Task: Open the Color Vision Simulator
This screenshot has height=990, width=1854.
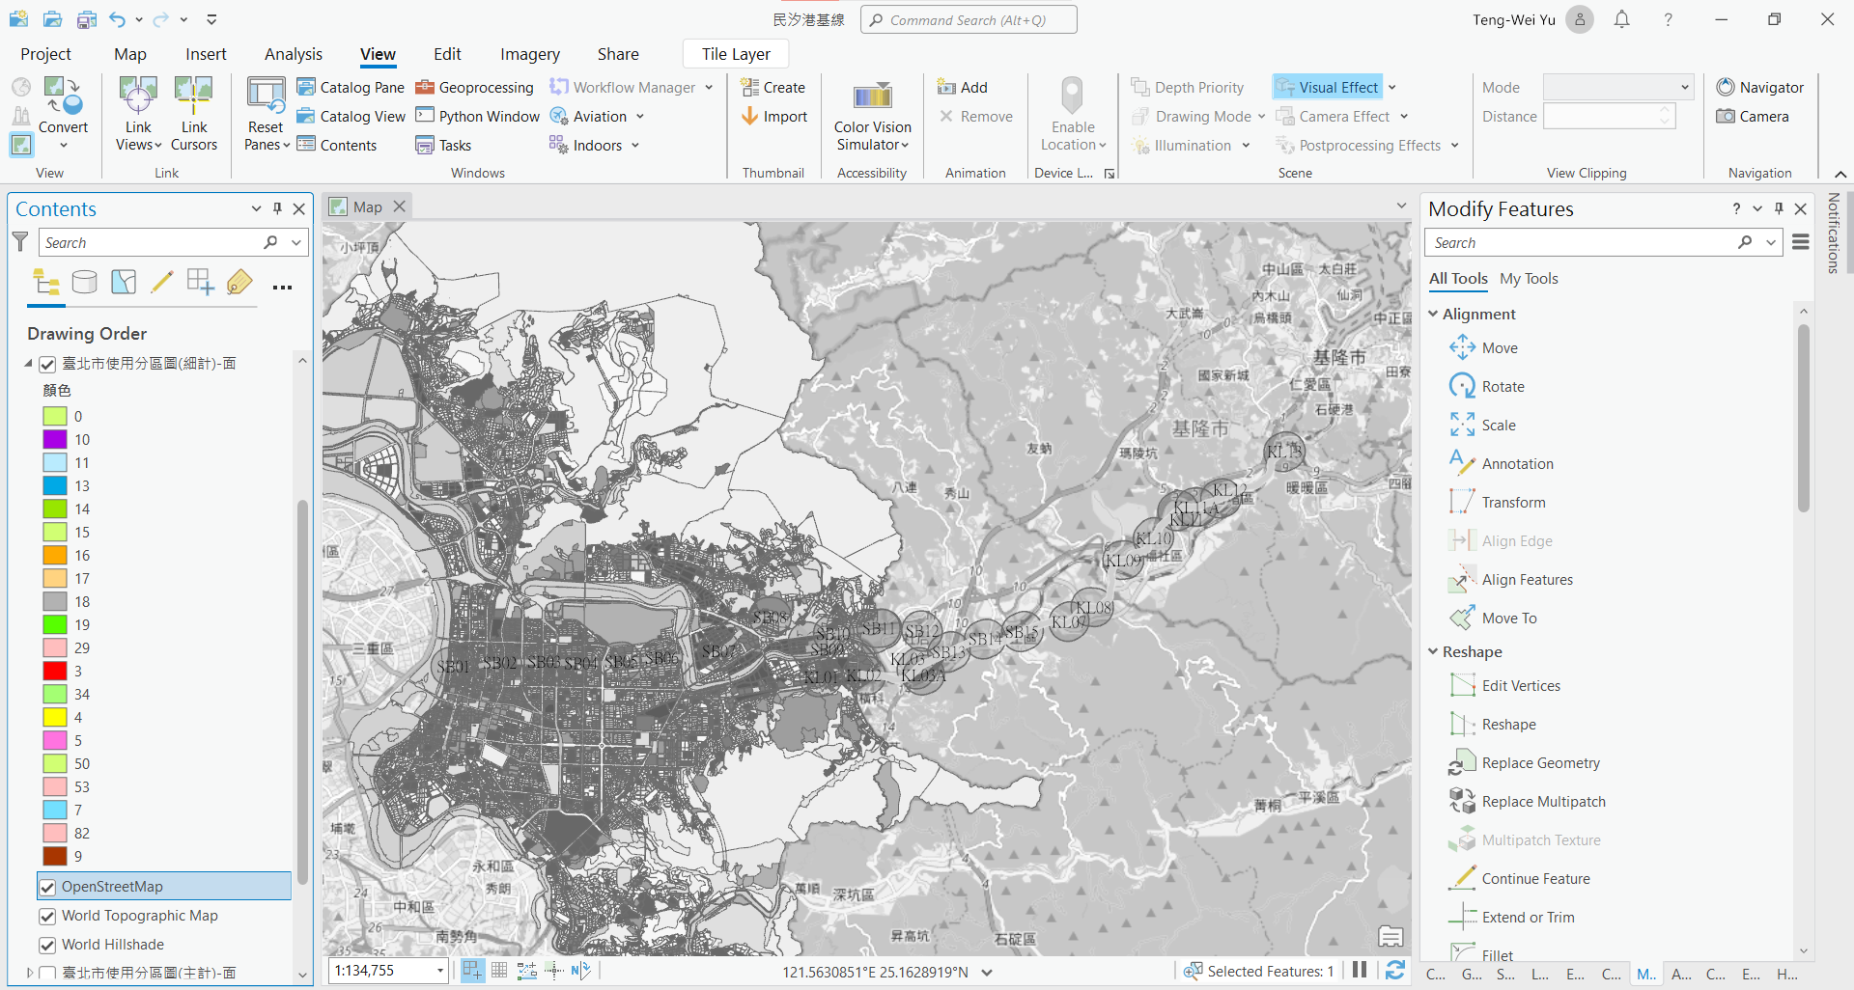Action: (871, 116)
